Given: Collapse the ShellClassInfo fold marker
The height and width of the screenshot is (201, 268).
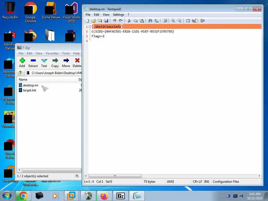Looking at the screenshot, I should (90, 27).
